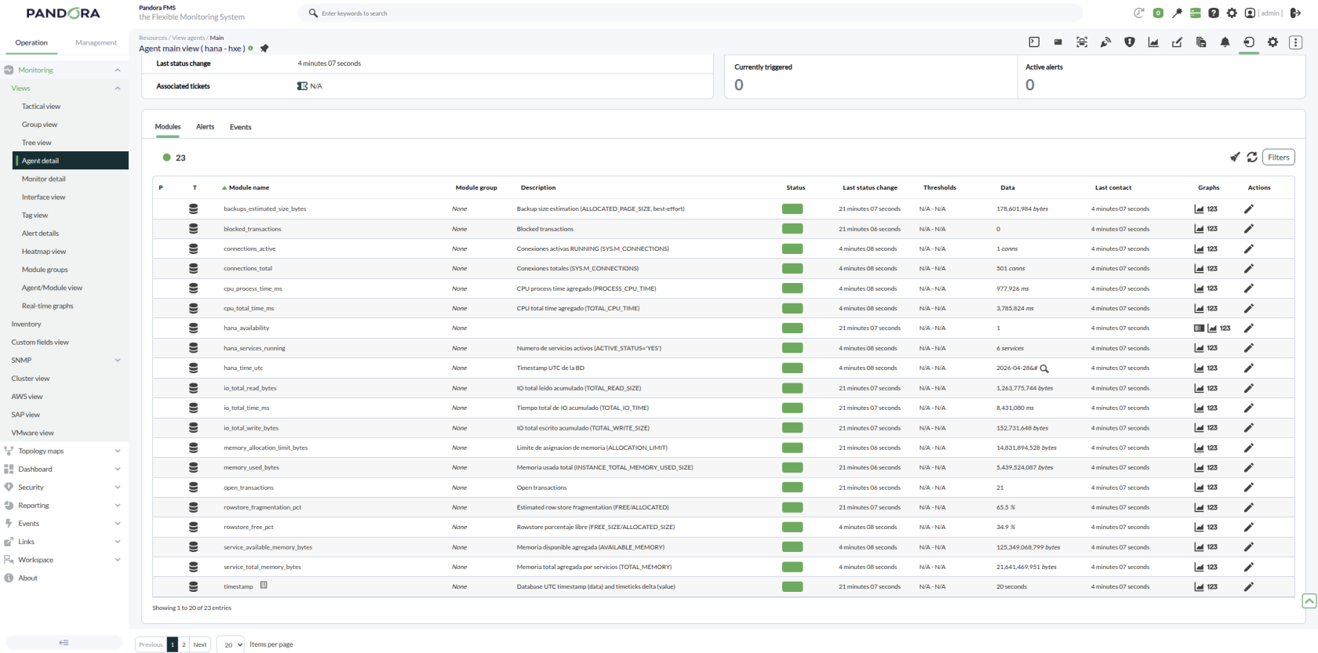Pin agent view with the pushpin icon
The image size is (1318, 653).
click(x=264, y=49)
